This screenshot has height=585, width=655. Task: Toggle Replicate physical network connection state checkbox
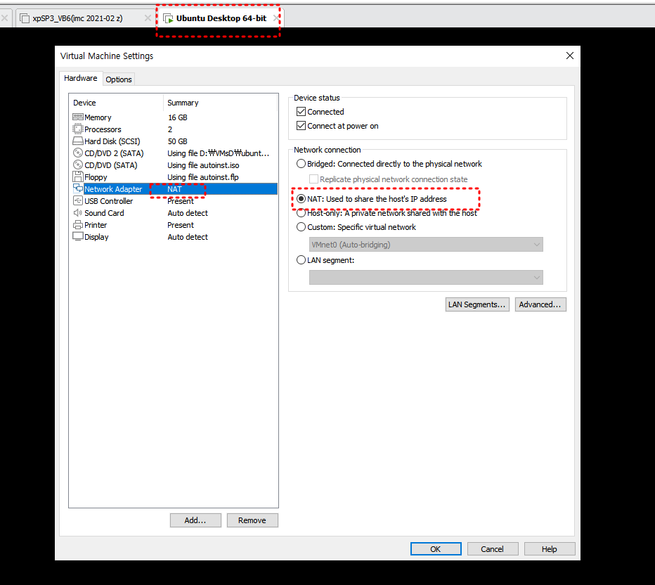coord(313,179)
